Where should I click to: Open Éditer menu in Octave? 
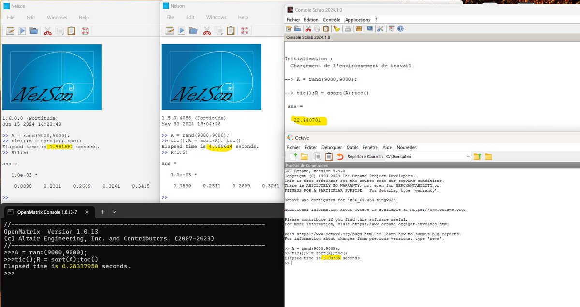312,147
